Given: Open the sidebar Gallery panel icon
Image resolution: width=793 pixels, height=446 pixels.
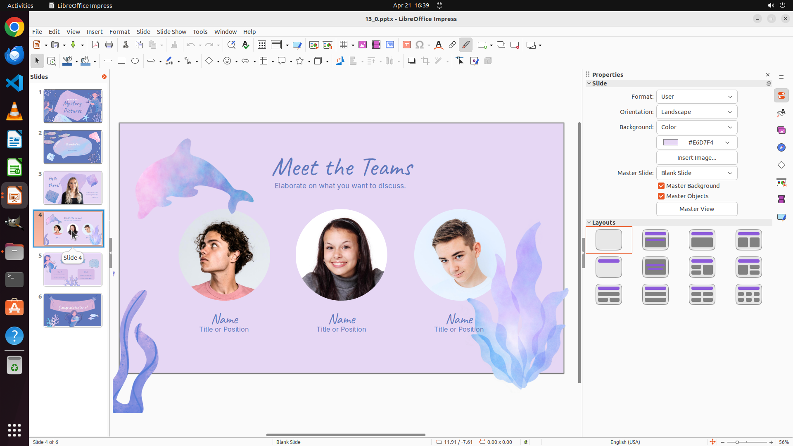Looking at the screenshot, I should click(781, 130).
